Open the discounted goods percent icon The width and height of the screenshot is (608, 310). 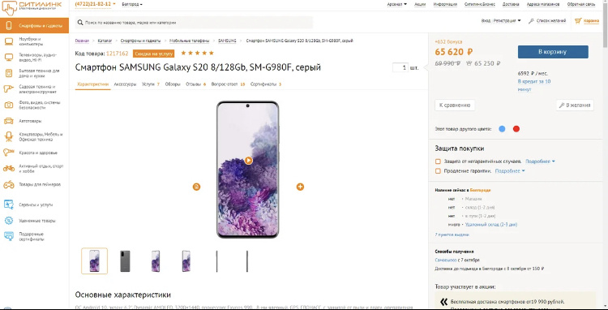point(9,221)
